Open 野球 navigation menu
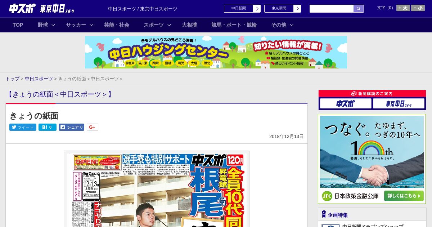Image resolution: width=432 pixels, height=227 pixels. (x=43, y=25)
